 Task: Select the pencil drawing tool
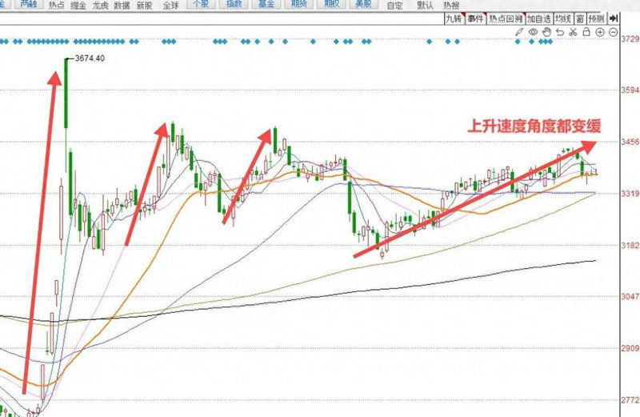[x=519, y=31]
